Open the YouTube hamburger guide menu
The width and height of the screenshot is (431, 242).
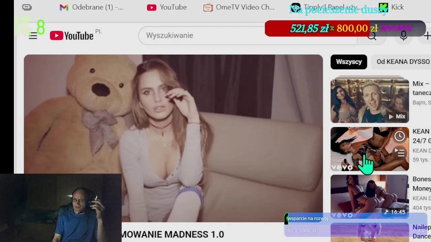pyautogui.click(x=33, y=36)
